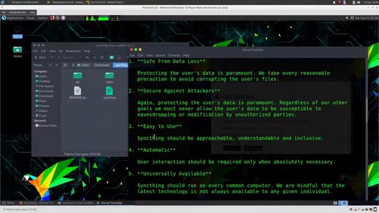Click the purple round launcher icon in panel
Screen dimensions: 379x213
(63, 18)
